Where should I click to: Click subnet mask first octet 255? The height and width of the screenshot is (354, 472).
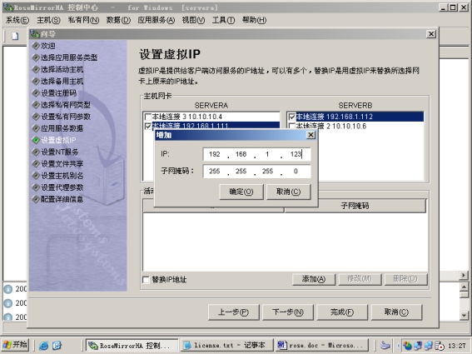coord(214,172)
